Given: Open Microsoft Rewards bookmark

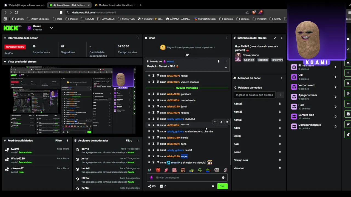Looking at the screenshot, I should (x=205, y=19).
